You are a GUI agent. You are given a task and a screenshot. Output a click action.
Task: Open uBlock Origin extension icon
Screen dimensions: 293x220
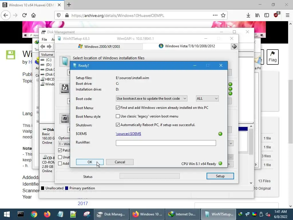tap(276, 15)
